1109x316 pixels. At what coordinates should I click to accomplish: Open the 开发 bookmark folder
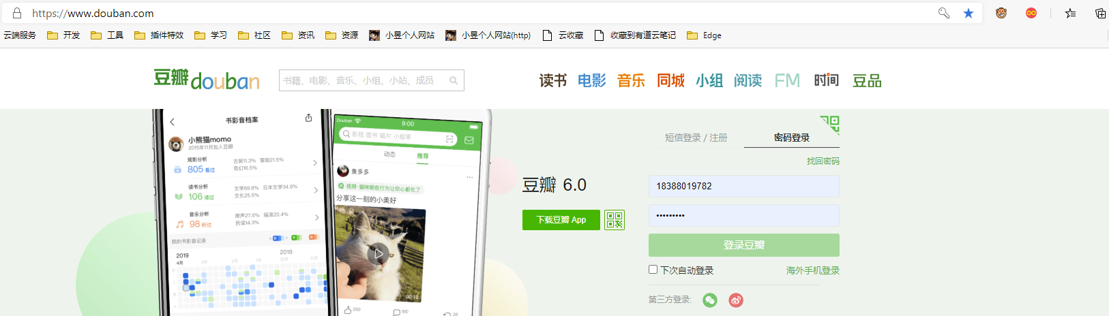tap(63, 35)
